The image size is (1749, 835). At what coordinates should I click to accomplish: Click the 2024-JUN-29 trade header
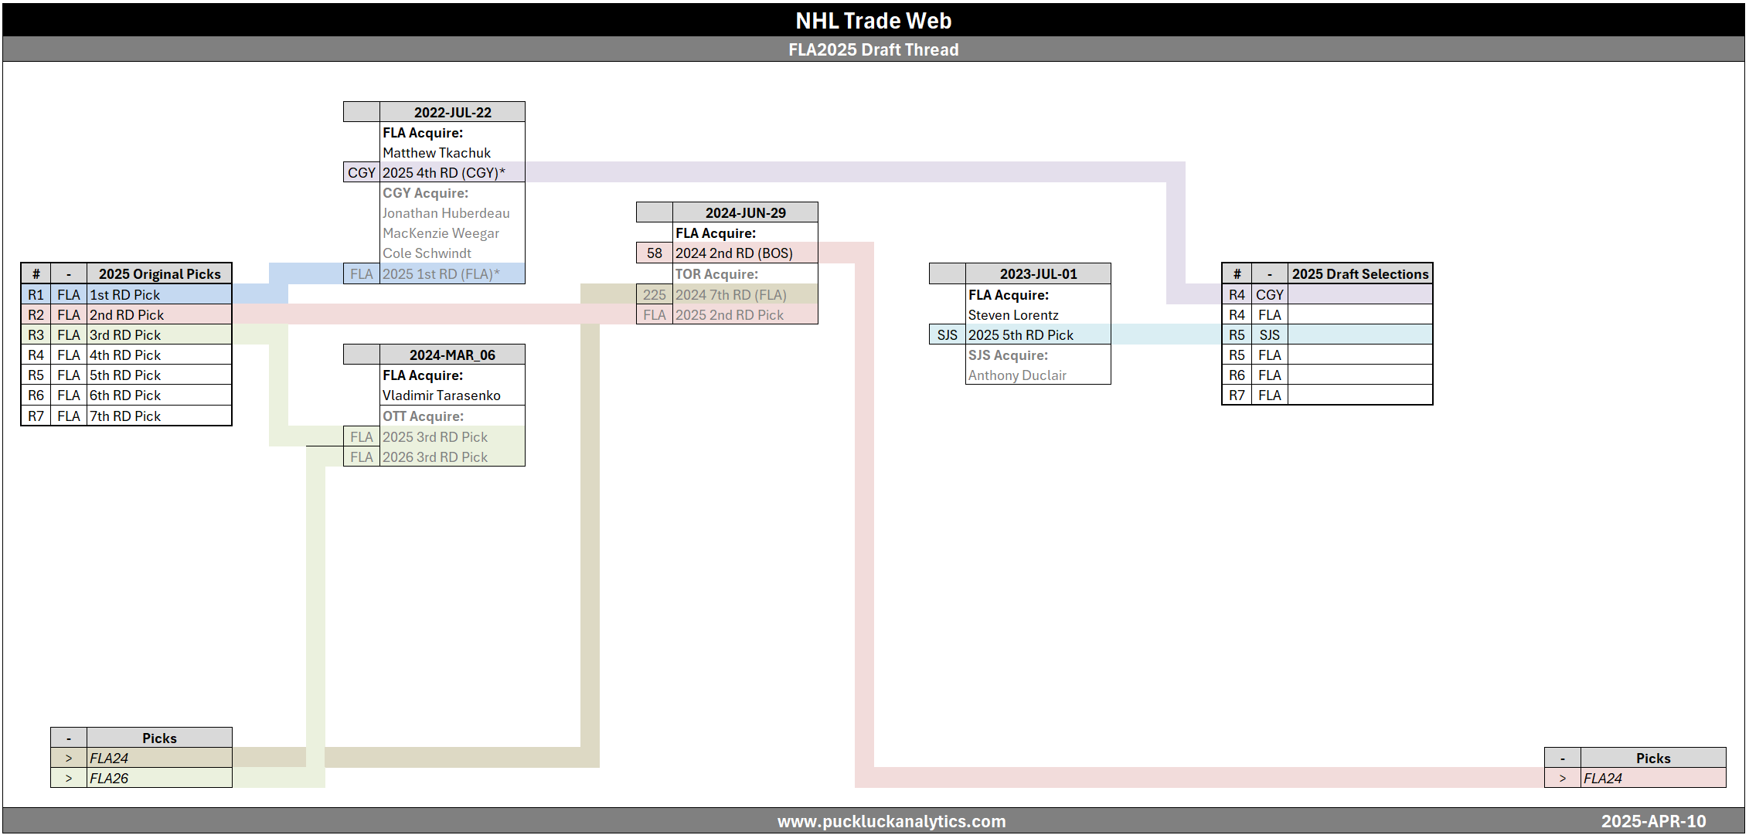(x=745, y=212)
